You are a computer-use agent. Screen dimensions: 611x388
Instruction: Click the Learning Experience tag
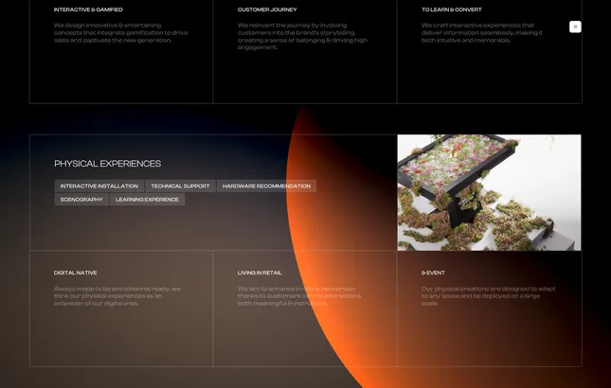point(147,200)
